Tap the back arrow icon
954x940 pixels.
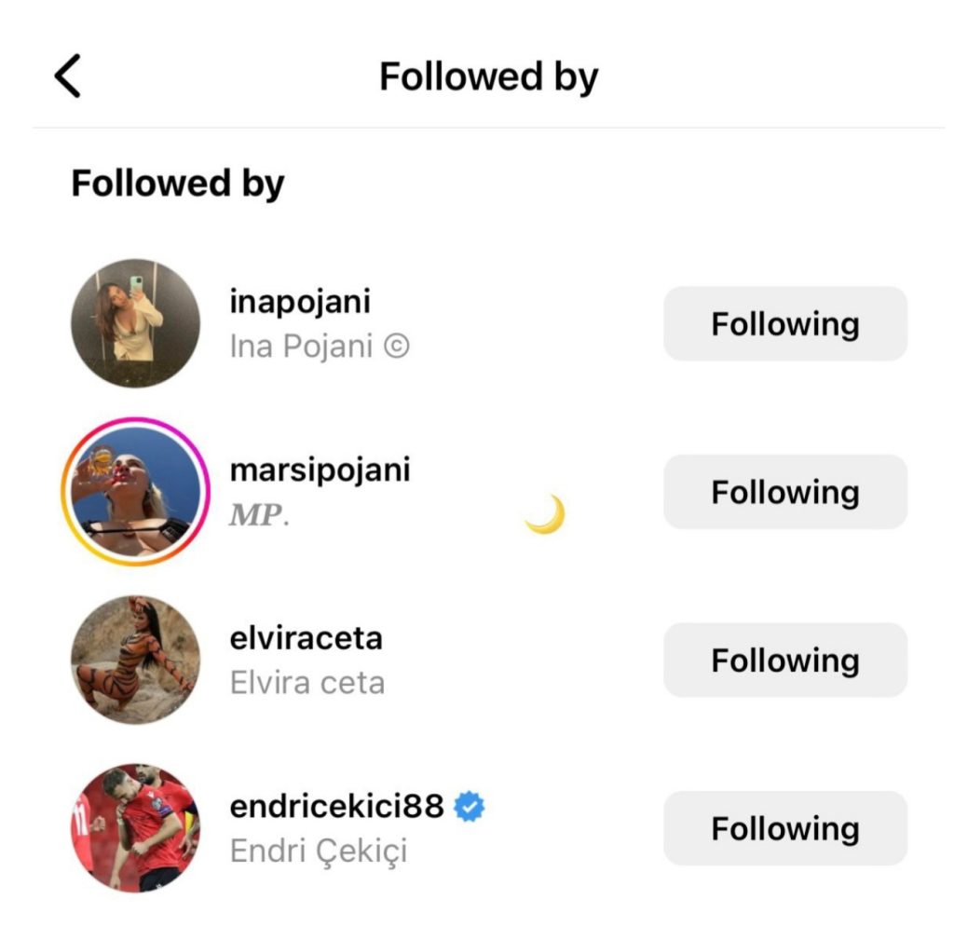coord(67,76)
